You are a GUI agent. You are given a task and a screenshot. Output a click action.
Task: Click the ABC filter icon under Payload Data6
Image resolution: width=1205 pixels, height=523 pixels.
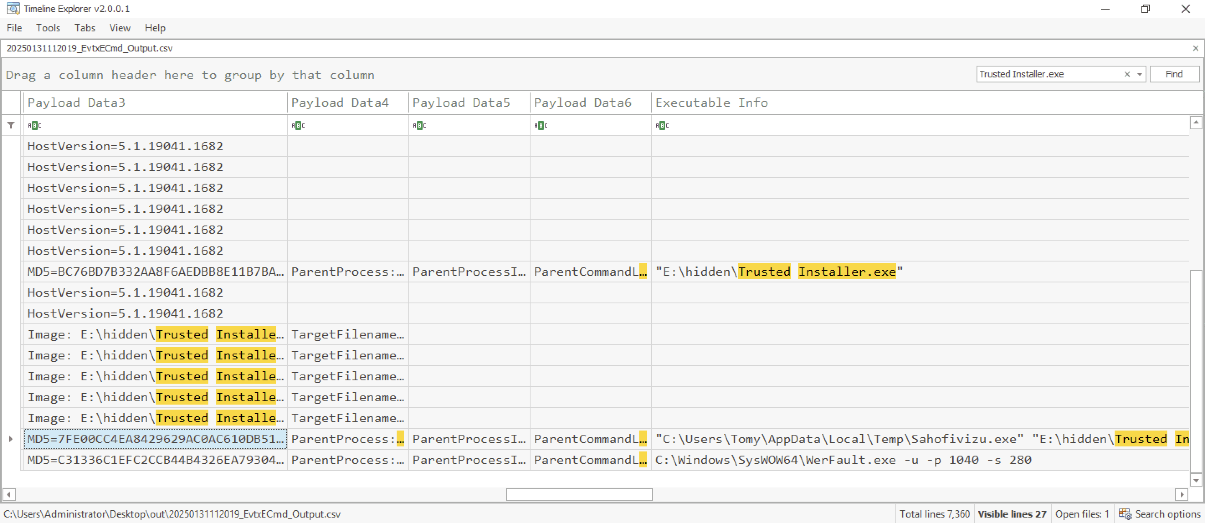click(x=541, y=126)
